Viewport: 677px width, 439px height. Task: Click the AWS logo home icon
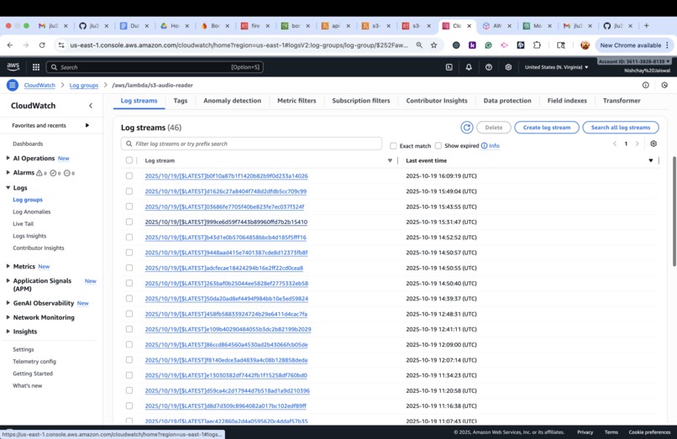point(13,66)
